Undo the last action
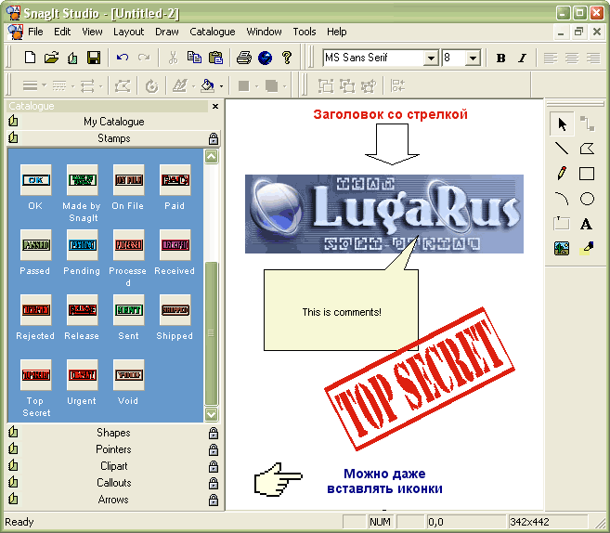The image size is (610, 533). point(123,58)
